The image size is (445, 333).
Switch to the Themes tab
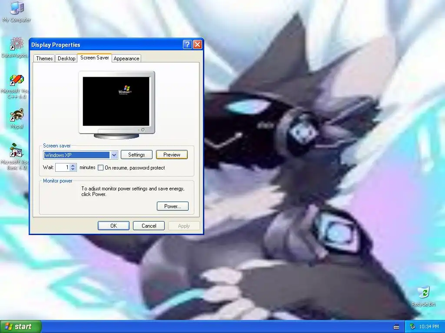coord(44,59)
